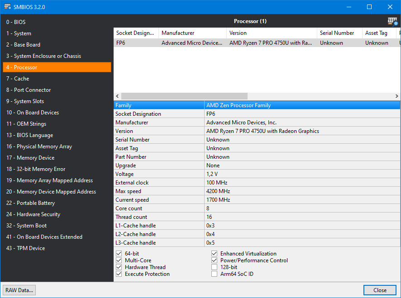Open 41 - On Board Devices Extended
401x298 pixels.
pyautogui.click(x=57, y=237)
